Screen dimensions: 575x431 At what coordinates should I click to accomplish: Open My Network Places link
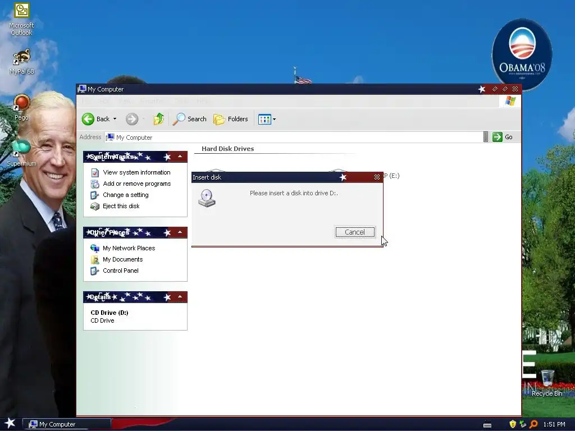pos(129,248)
